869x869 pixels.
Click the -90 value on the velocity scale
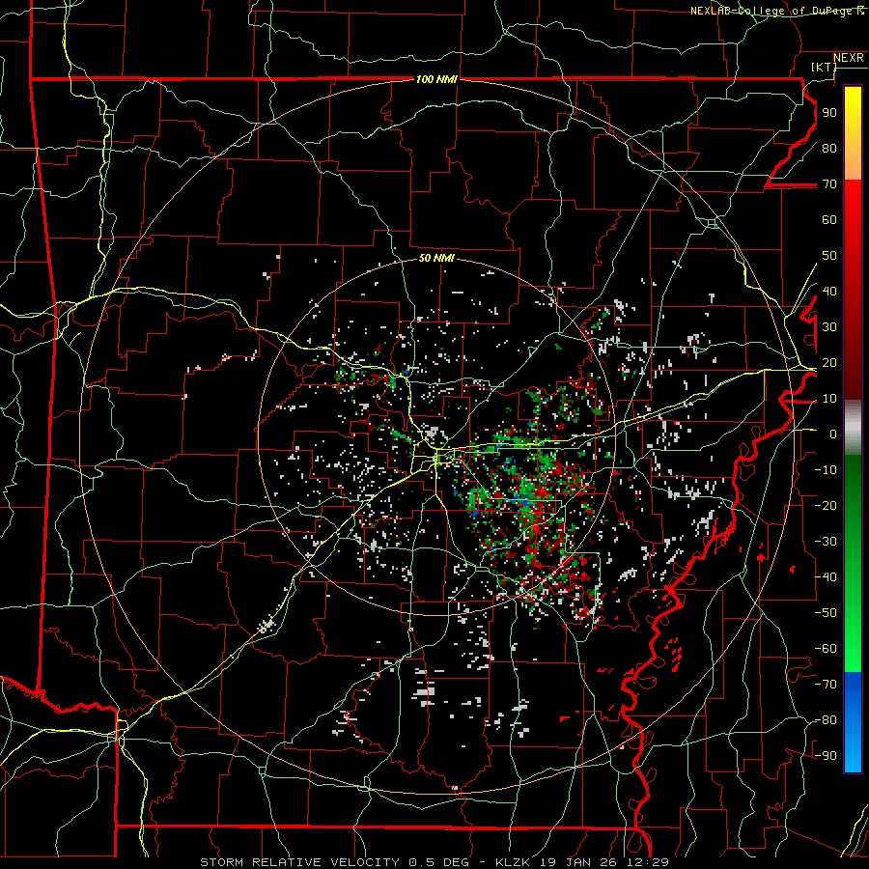click(x=826, y=756)
